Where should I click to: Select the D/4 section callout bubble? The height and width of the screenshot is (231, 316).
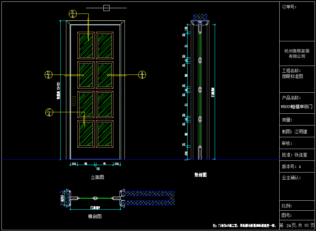tap(49, 75)
